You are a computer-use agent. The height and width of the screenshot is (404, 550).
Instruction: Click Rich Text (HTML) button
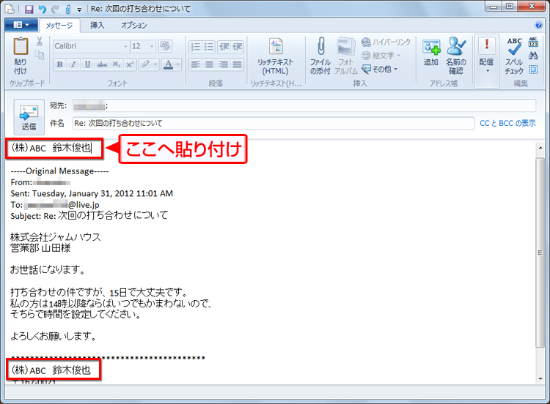click(275, 56)
